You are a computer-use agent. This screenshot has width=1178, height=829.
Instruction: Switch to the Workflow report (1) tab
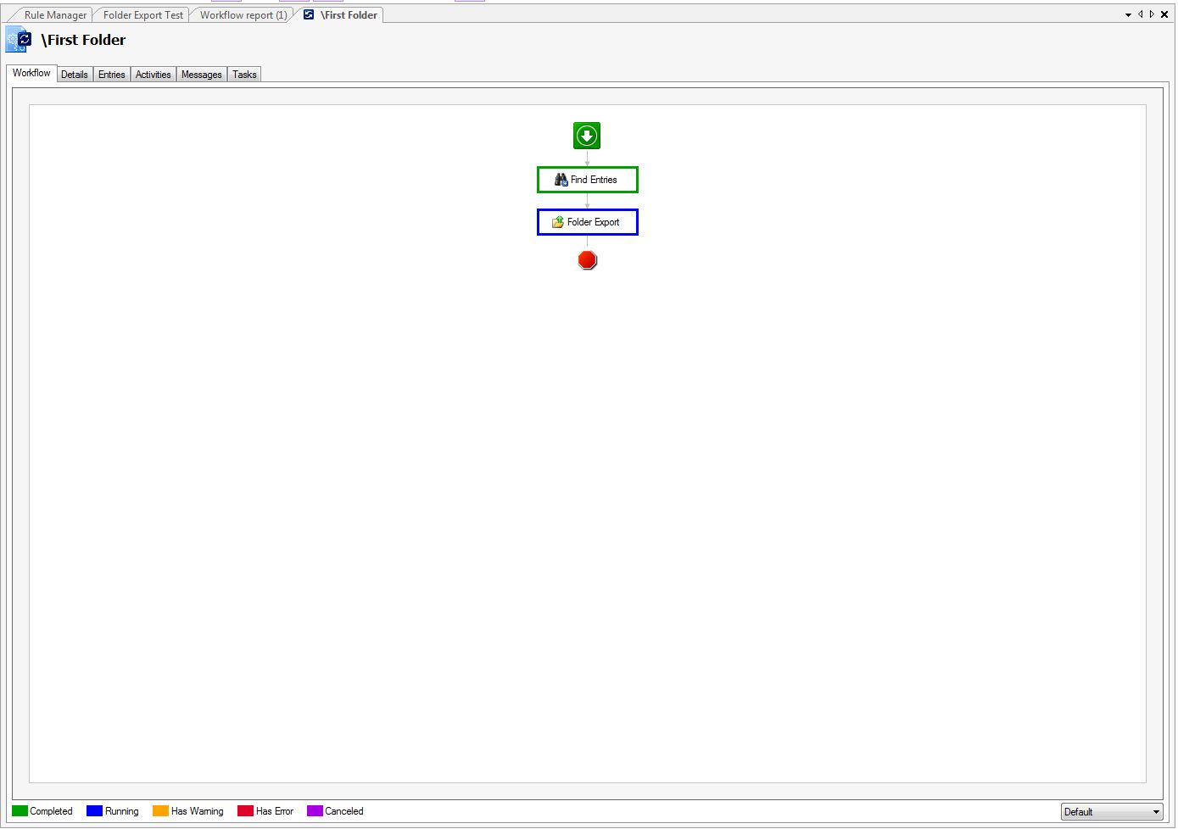point(243,15)
